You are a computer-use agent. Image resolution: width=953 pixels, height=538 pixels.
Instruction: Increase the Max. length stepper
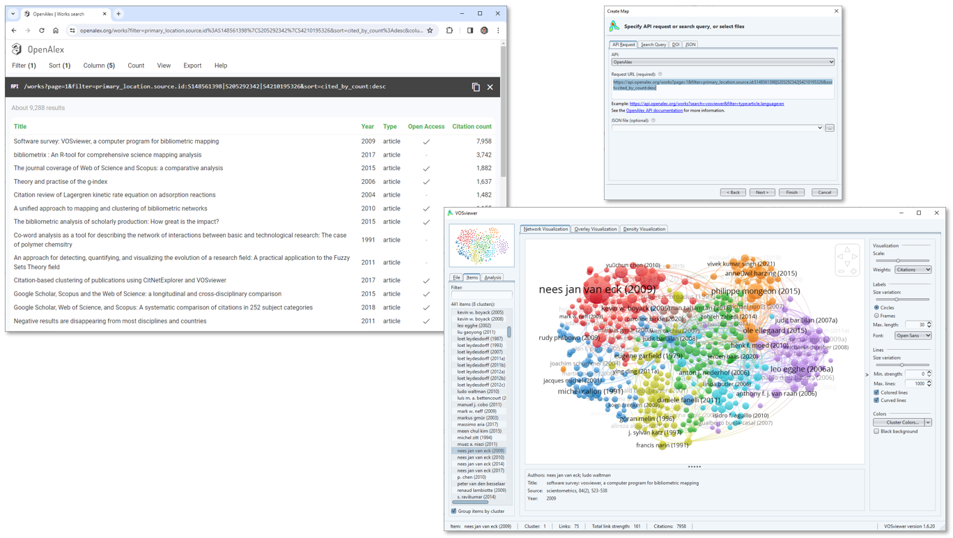pyautogui.click(x=929, y=323)
